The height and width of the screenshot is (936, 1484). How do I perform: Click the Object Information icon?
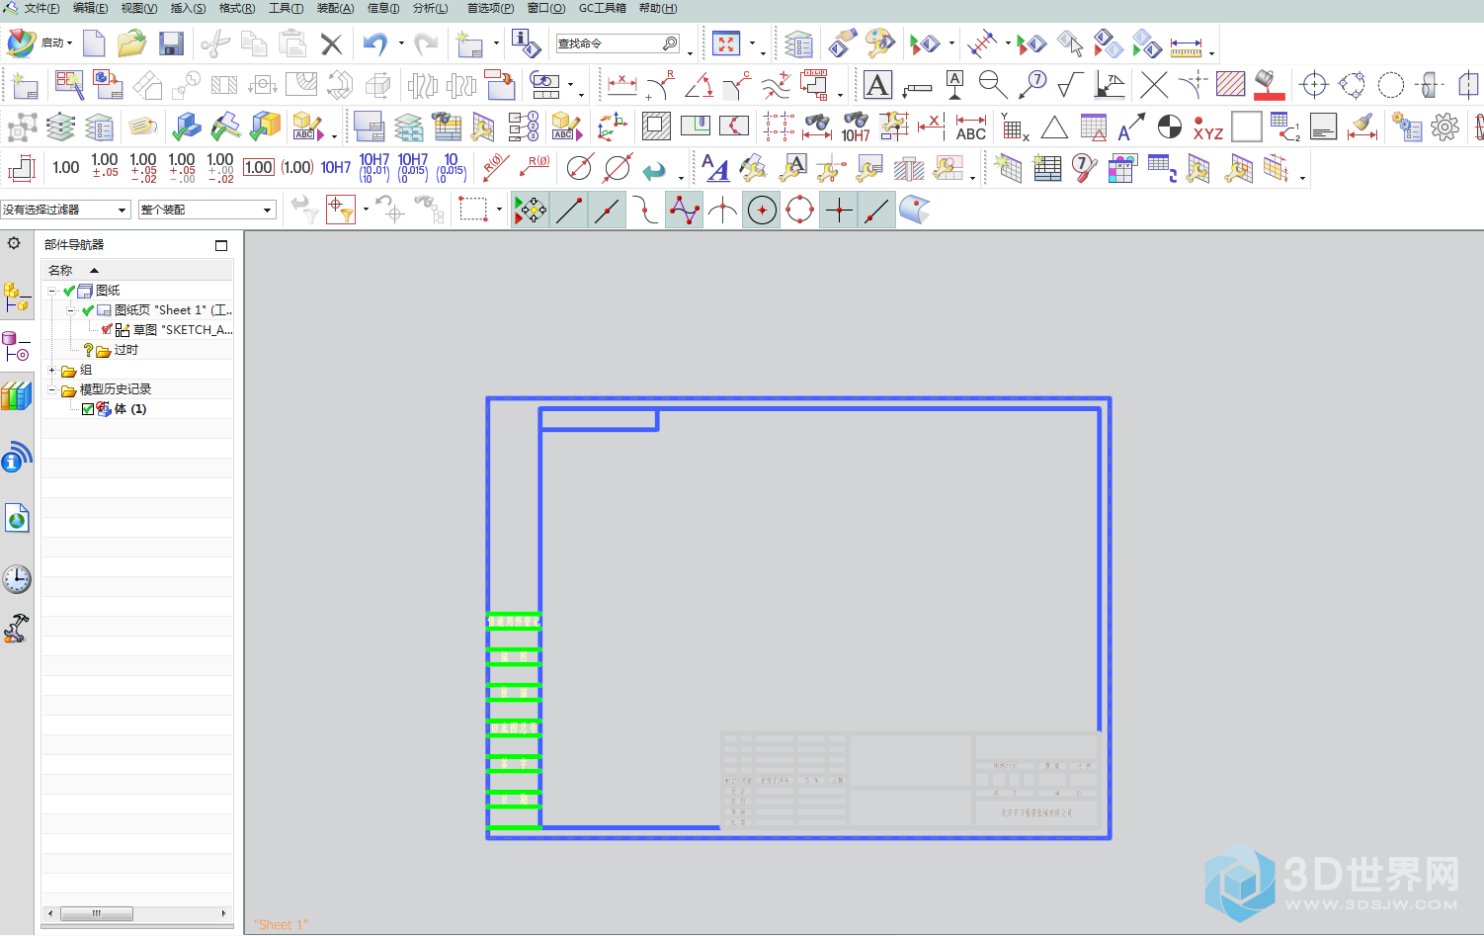(526, 43)
